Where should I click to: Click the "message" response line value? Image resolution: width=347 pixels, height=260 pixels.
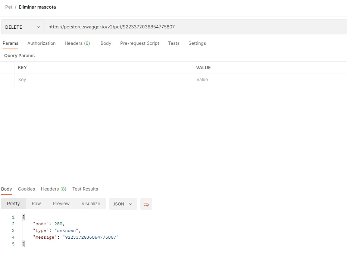91,237
